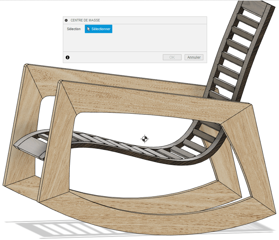Click the Sélection label in dialog
Image resolution: width=279 pixels, height=240 pixels.
pos(74,29)
